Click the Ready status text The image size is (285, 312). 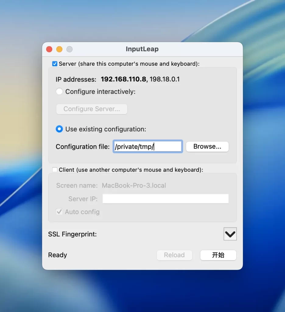coord(58,255)
